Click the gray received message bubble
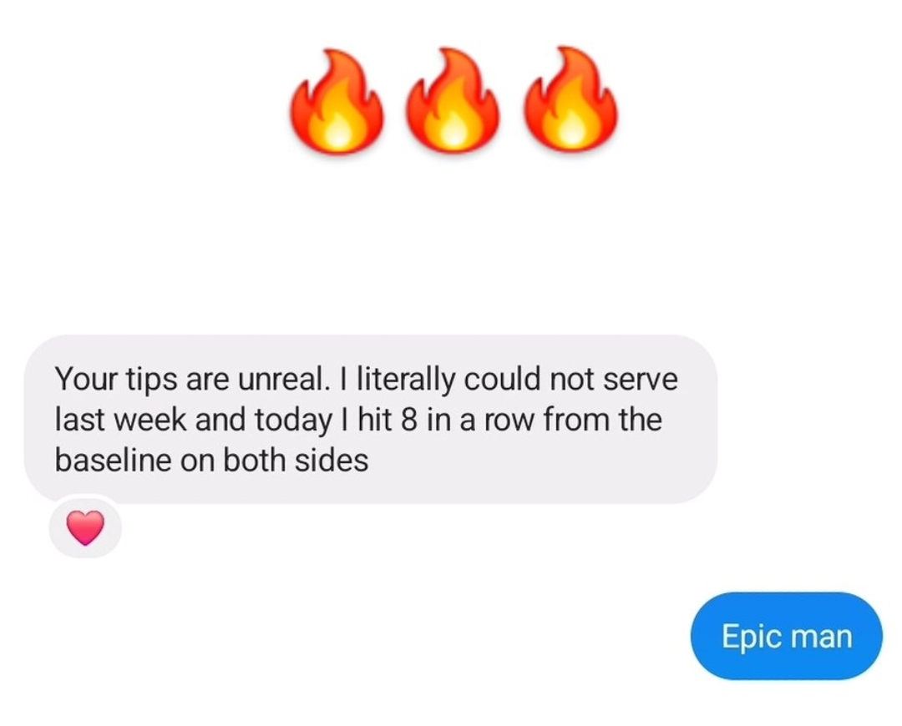The height and width of the screenshot is (726, 902). [x=371, y=419]
